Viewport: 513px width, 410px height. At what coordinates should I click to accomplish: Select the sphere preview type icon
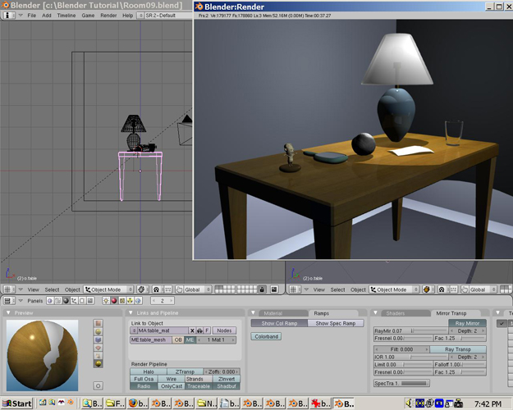(98, 332)
